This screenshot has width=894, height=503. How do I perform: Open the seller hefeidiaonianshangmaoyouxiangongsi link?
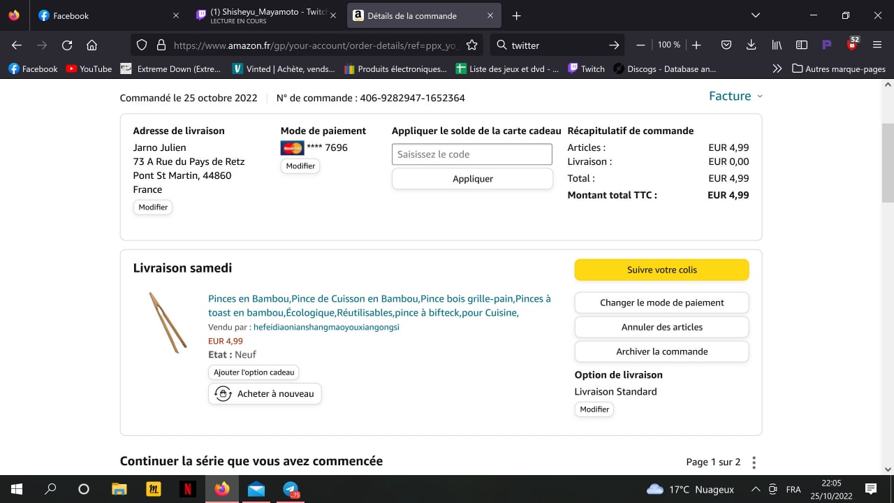coord(326,327)
